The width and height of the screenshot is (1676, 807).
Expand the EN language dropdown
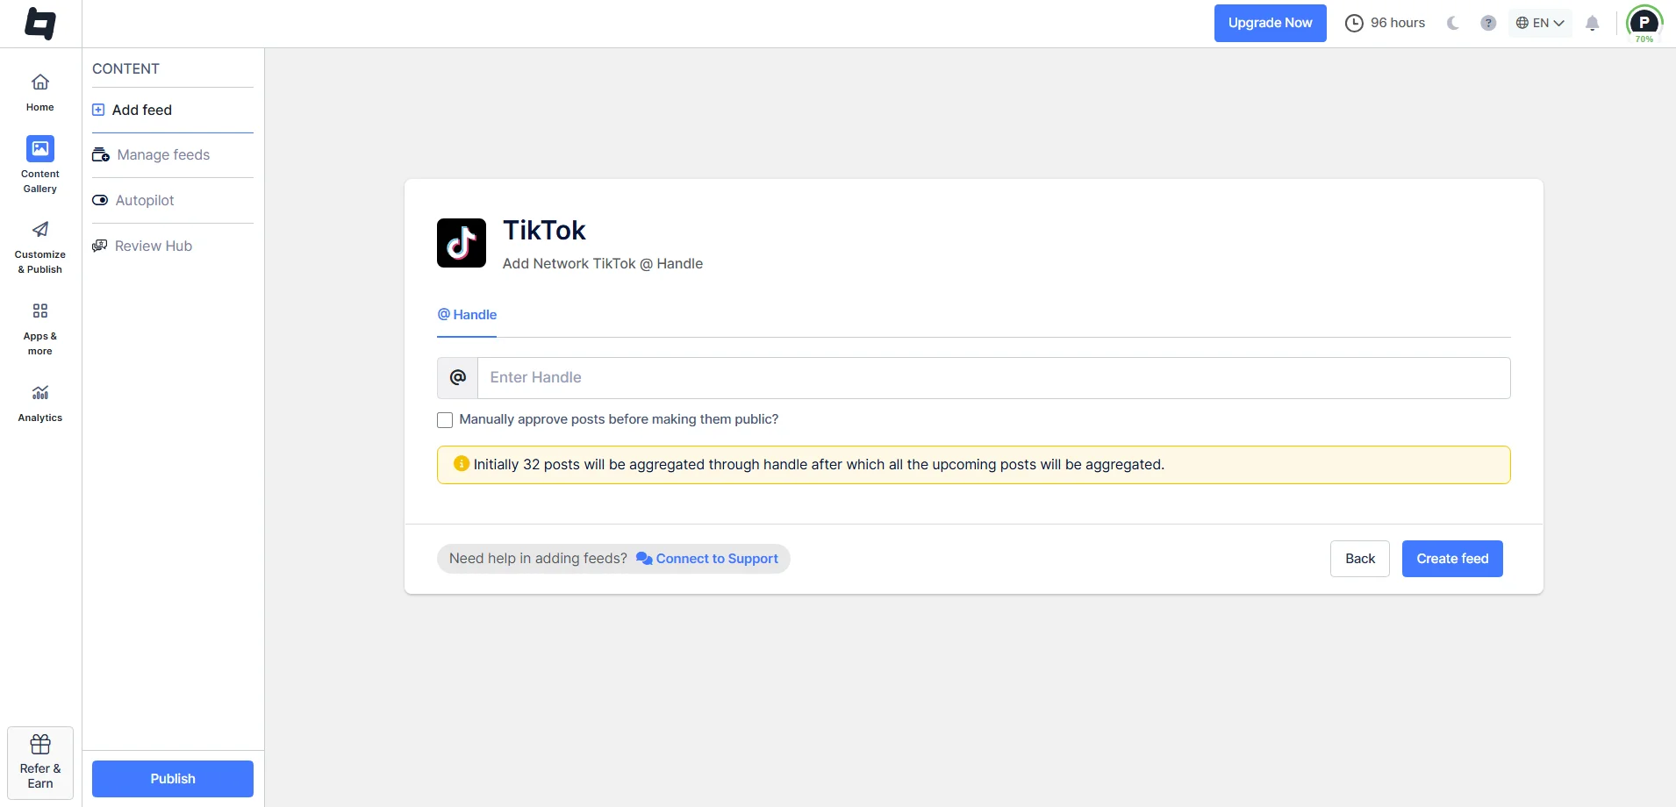[x=1540, y=24]
